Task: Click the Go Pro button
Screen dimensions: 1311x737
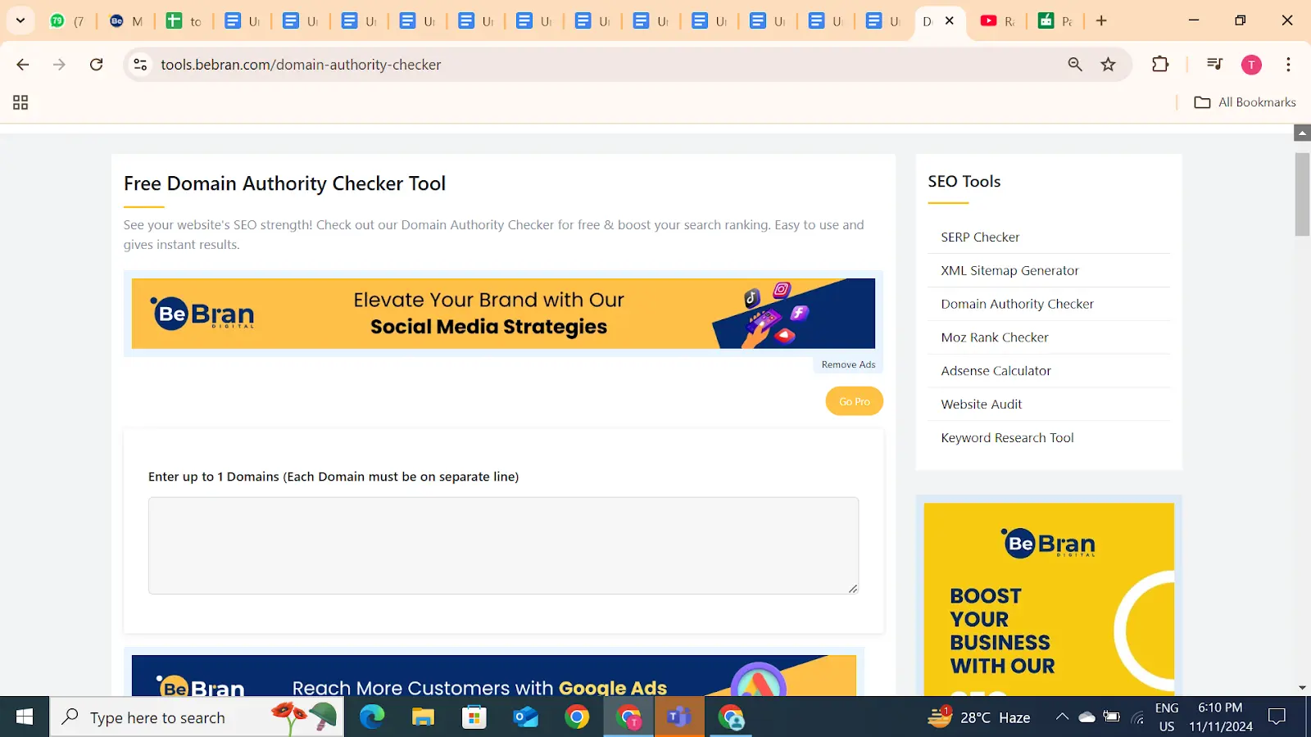Action: coord(854,401)
